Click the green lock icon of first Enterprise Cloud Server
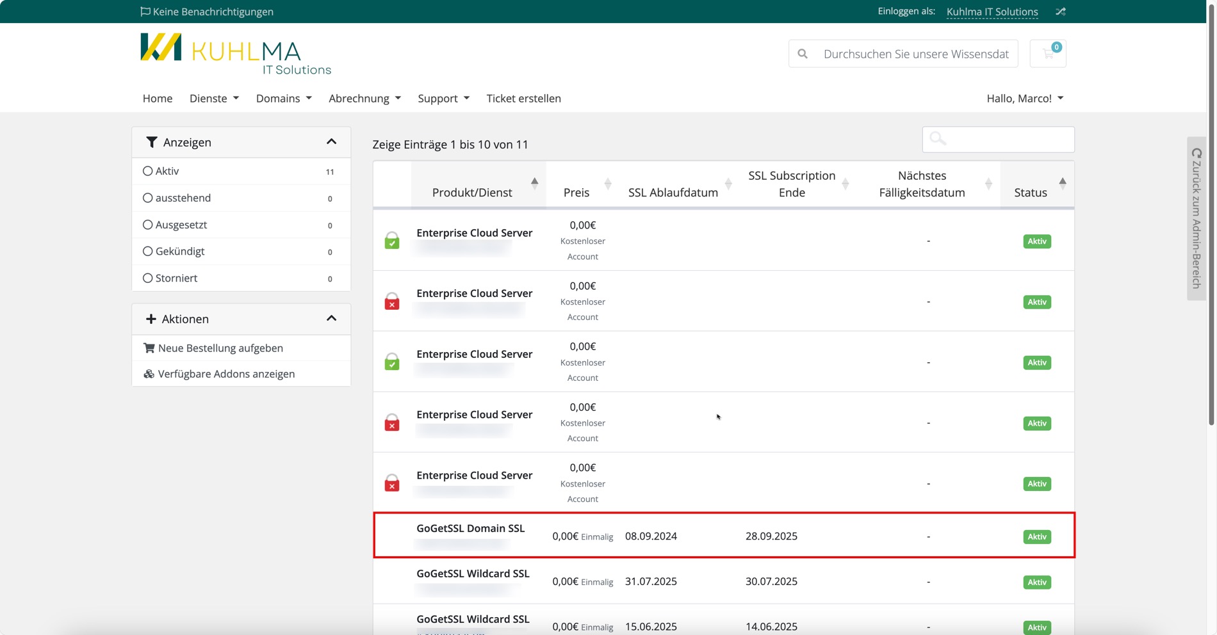This screenshot has height=635, width=1217. click(392, 241)
